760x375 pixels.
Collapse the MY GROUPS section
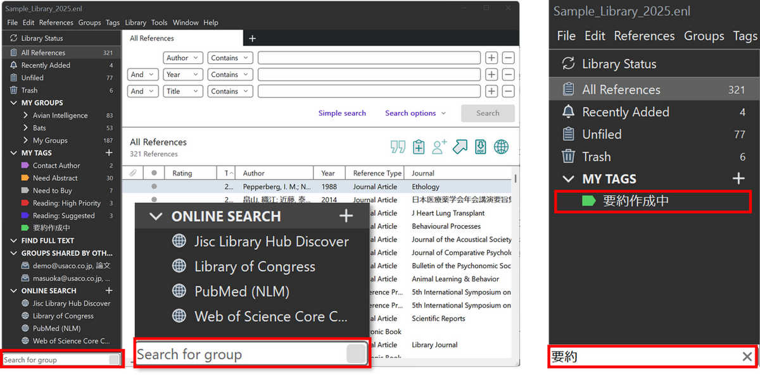point(14,103)
